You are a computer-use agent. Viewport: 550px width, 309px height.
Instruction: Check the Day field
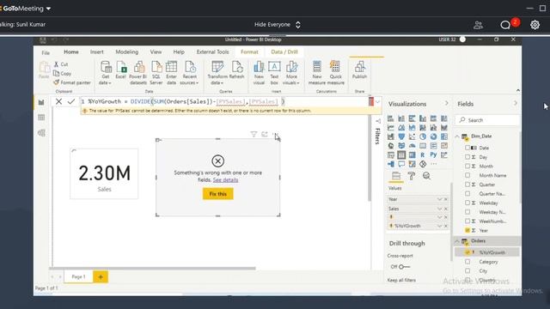click(x=467, y=157)
